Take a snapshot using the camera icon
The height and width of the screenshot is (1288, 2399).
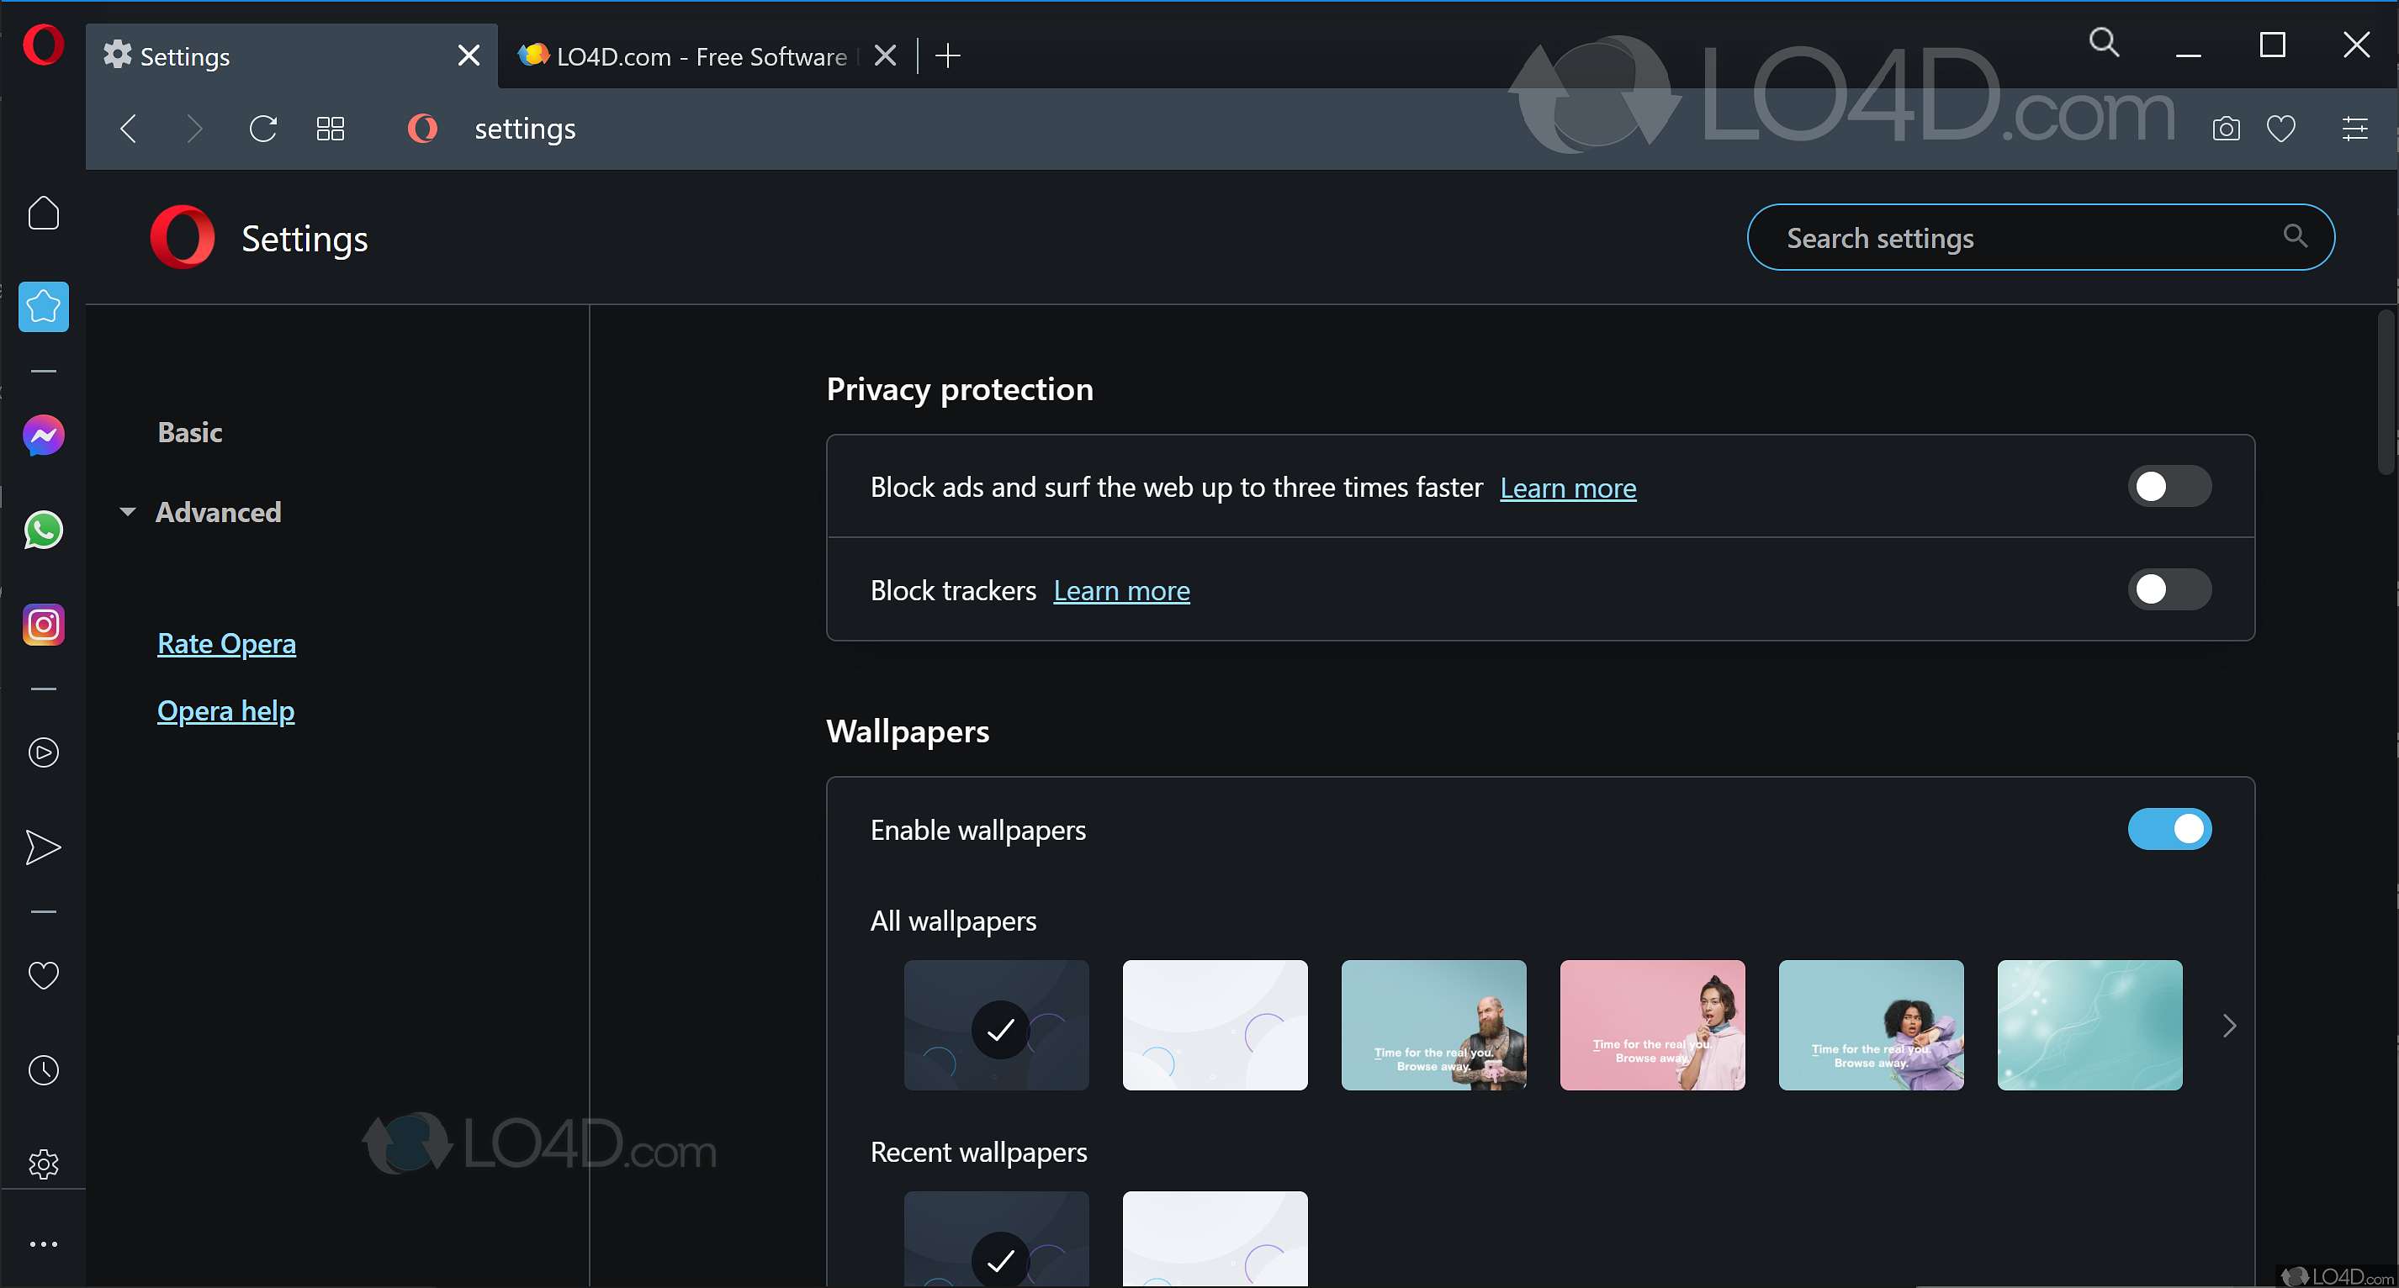click(x=2226, y=129)
